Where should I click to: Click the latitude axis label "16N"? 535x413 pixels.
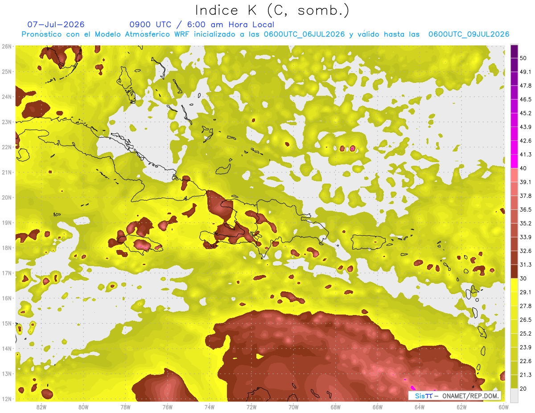(x=7, y=298)
